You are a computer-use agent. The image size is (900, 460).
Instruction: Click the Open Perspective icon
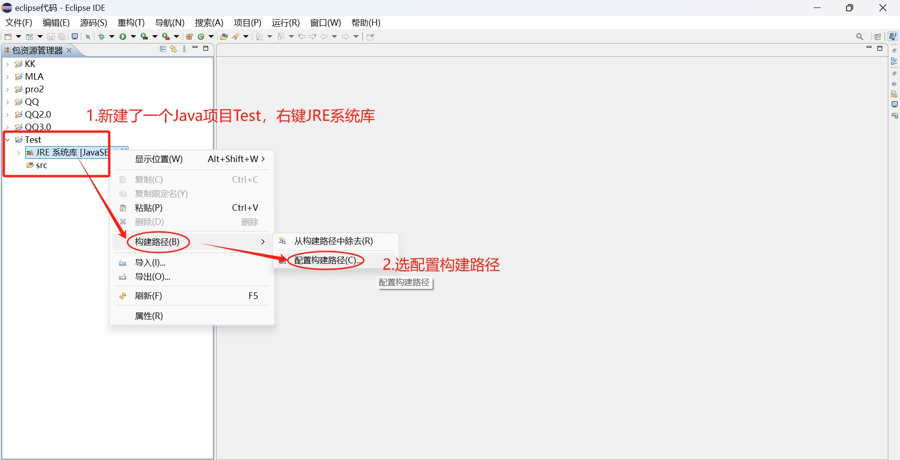tap(878, 37)
